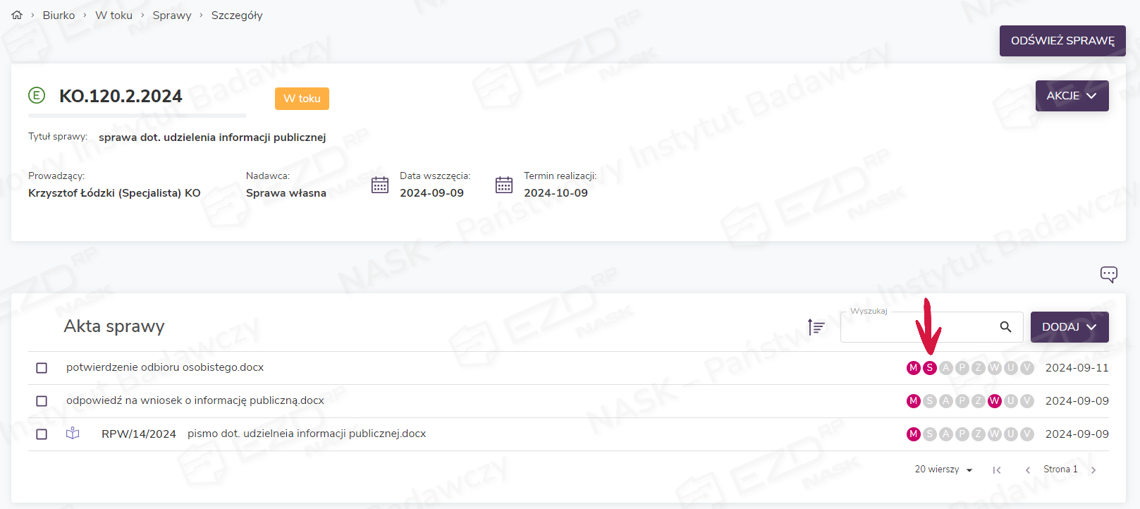
Task: Open pismo dot. udzielneia informacji publicznej.docx
Action: point(307,434)
